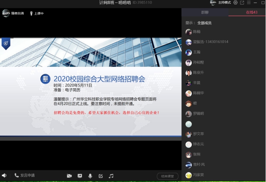Open the settings gear icon
Image resolution: width=266 pixels, height=182 pixels.
[x=236, y=3]
